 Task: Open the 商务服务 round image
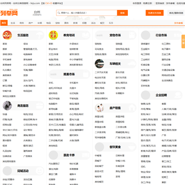click(7, 106)
